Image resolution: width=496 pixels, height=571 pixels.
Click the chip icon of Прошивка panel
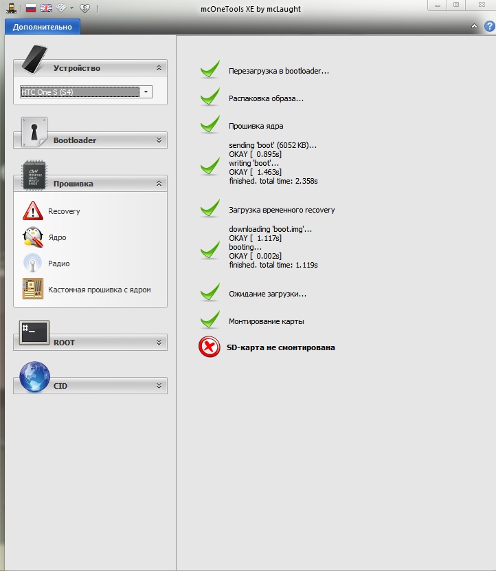pos(34,175)
